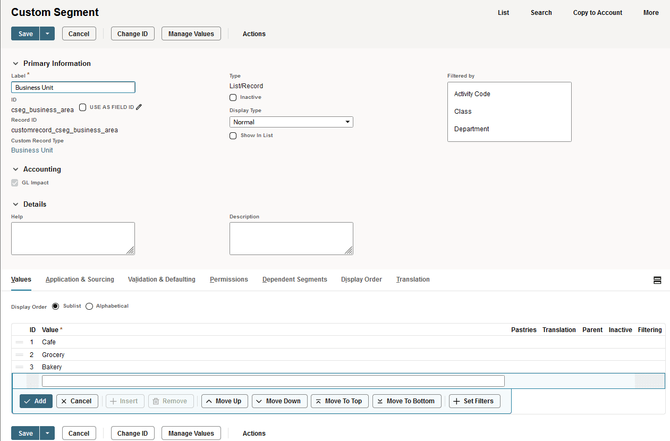670x441 pixels.
Task: Select the Bakery value row
Action: [338, 367]
